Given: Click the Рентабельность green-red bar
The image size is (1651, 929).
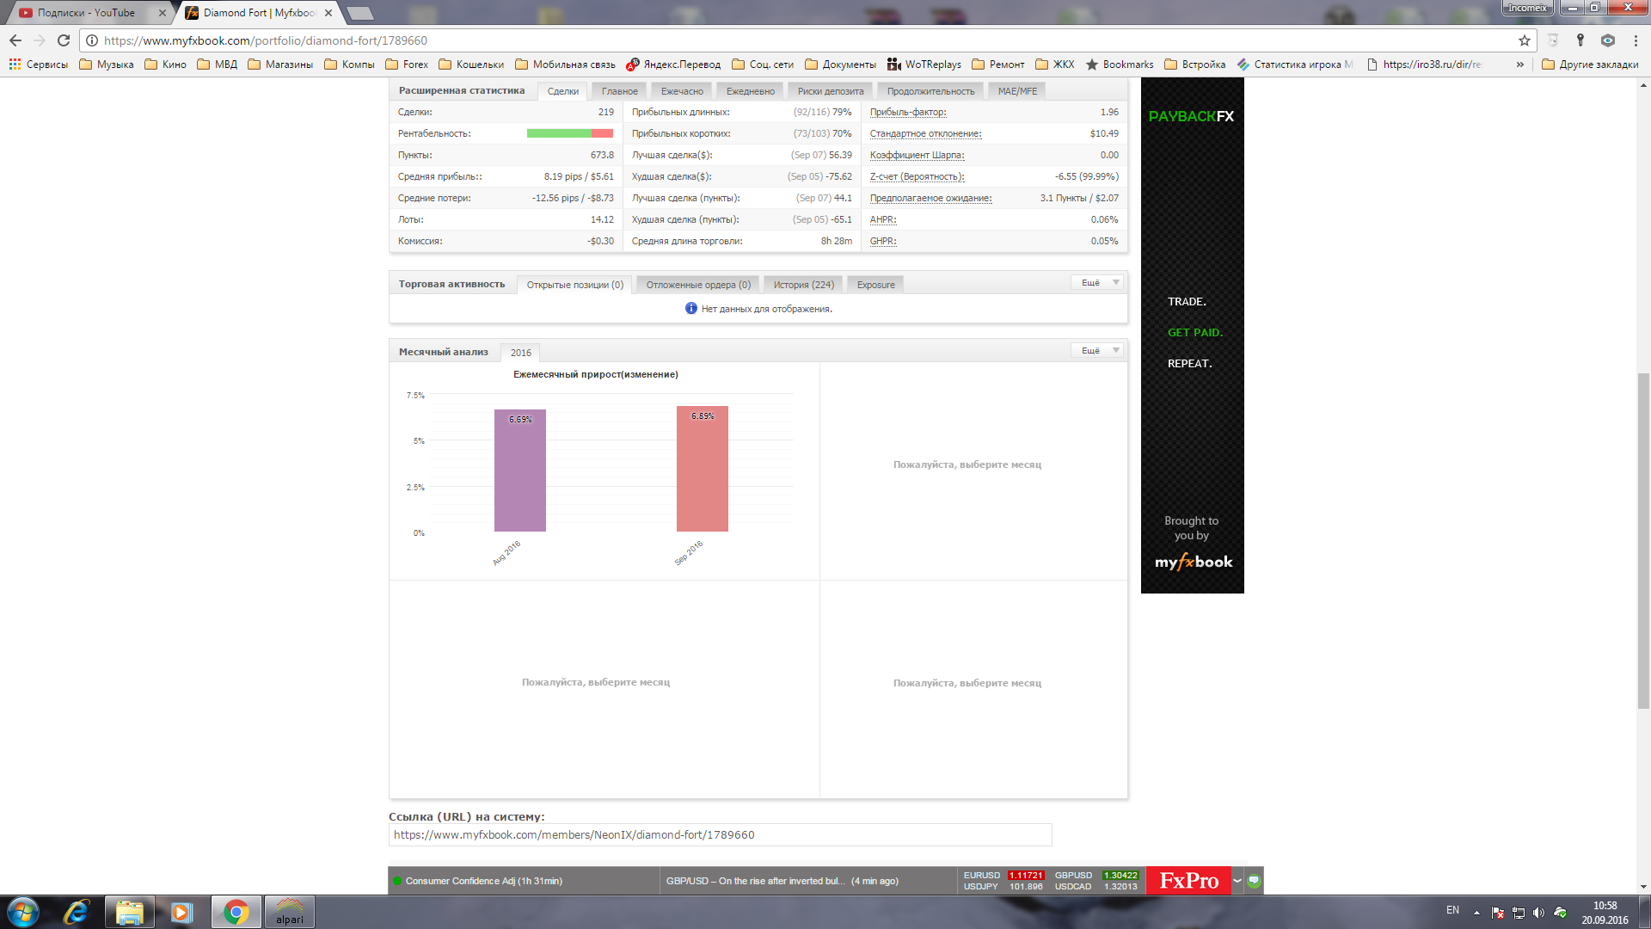Looking at the screenshot, I should click(570, 133).
